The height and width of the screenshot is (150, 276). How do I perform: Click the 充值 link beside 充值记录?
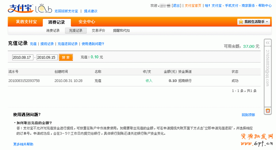click(x=33, y=44)
